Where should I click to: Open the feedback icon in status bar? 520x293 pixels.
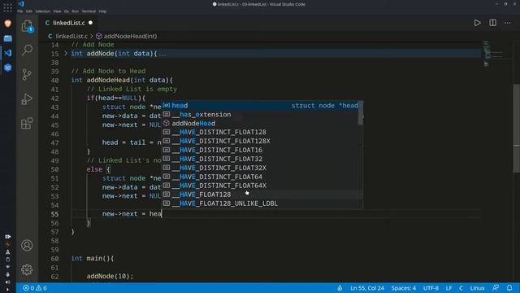(496, 288)
